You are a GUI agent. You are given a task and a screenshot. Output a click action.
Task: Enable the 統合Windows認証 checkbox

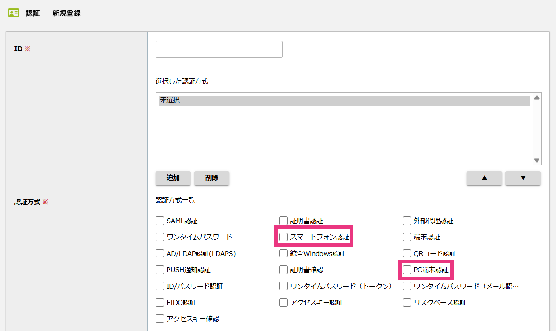point(283,253)
